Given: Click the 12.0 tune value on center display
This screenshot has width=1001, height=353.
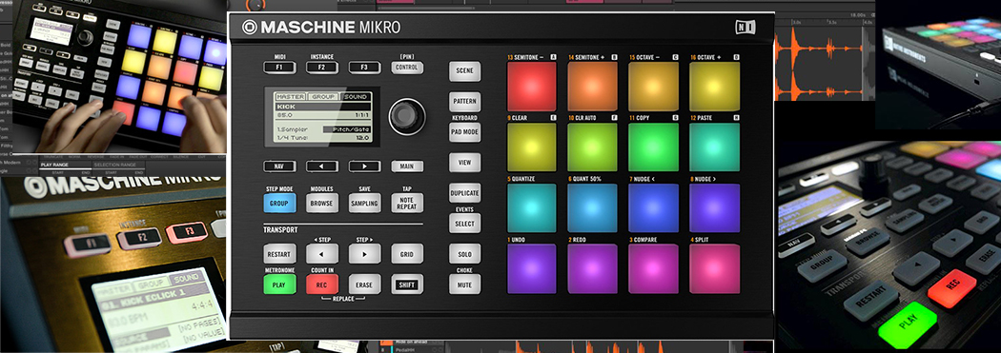Looking at the screenshot, I should coord(362,138).
